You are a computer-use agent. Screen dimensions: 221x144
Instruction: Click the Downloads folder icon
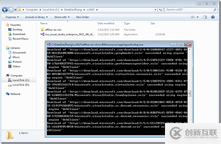[10, 34]
